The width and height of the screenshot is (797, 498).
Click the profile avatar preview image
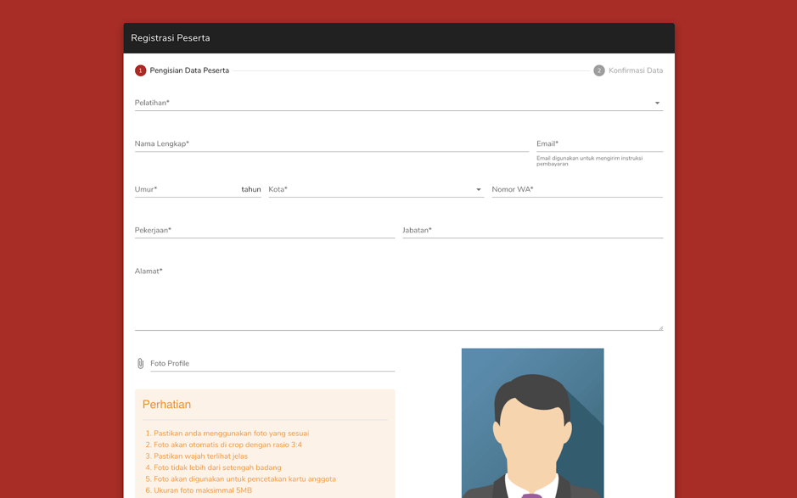532,422
